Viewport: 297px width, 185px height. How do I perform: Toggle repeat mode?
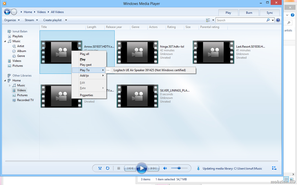(108, 168)
